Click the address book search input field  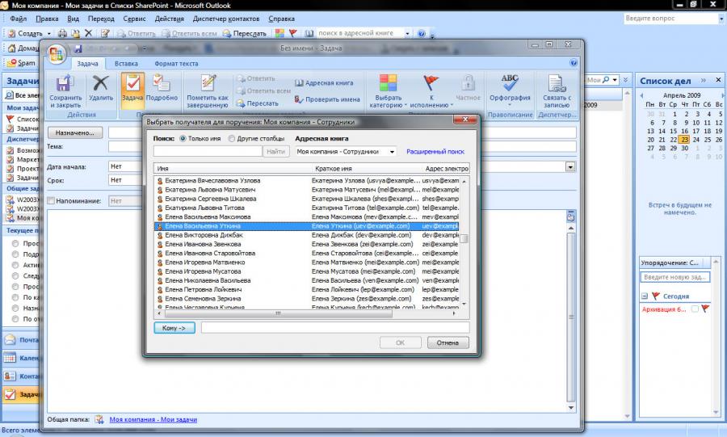(x=208, y=152)
